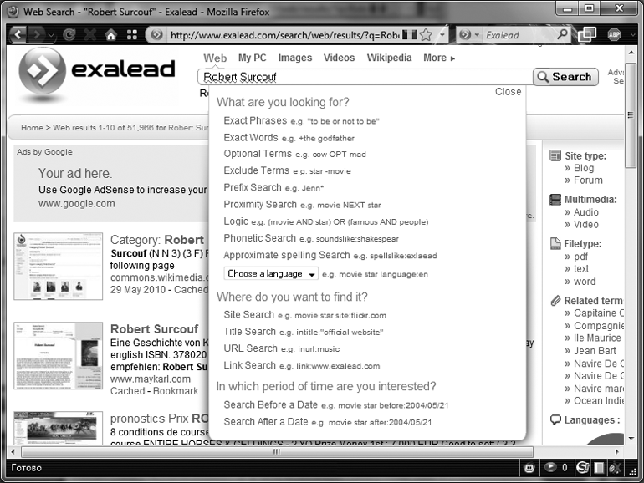This screenshot has width=644, height=483.
Task: Click the monkey icon in status bar
Action: (x=529, y=467)
